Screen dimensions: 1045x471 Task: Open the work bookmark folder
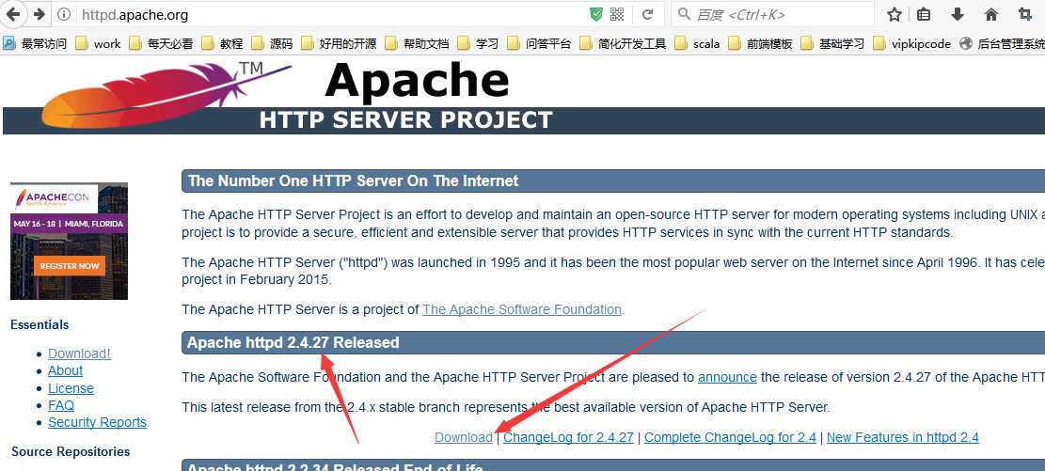point(98,43)
